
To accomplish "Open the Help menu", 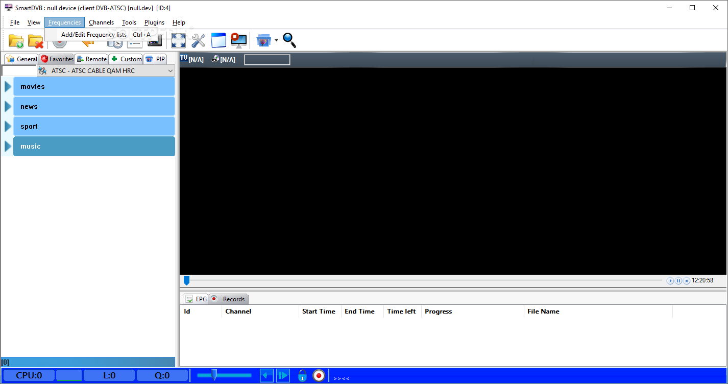I will pyautogui.click(x=179, y=22).
